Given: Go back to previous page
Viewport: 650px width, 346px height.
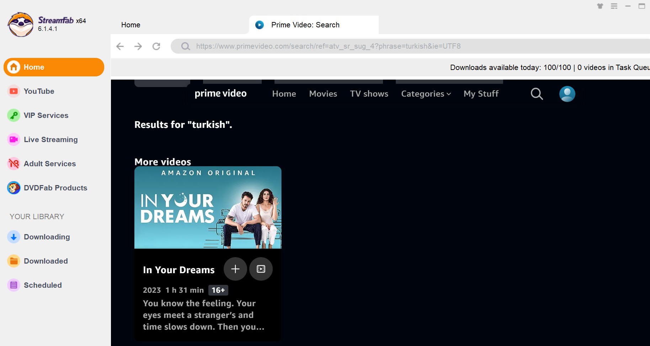Looking at the screenshot, I should click(x=120, y=46).
